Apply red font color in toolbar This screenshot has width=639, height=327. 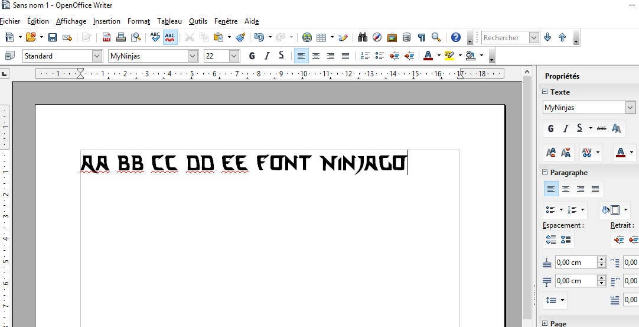click(428, 56)
